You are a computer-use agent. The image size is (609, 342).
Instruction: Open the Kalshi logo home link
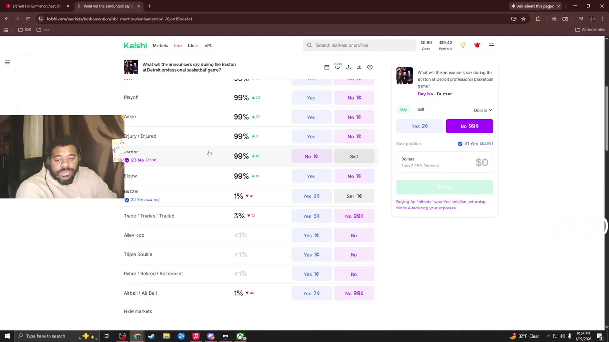135,46
